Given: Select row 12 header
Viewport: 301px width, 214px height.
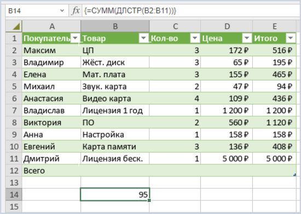Looking at the screenshot, I should tap(14, 171).
